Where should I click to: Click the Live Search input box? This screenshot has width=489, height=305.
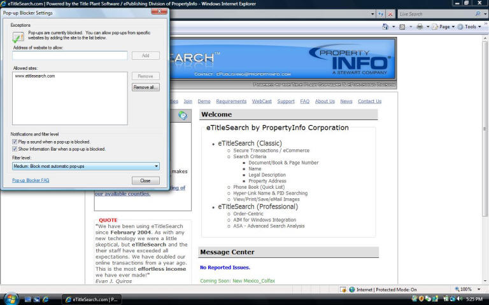pos(436,14)
